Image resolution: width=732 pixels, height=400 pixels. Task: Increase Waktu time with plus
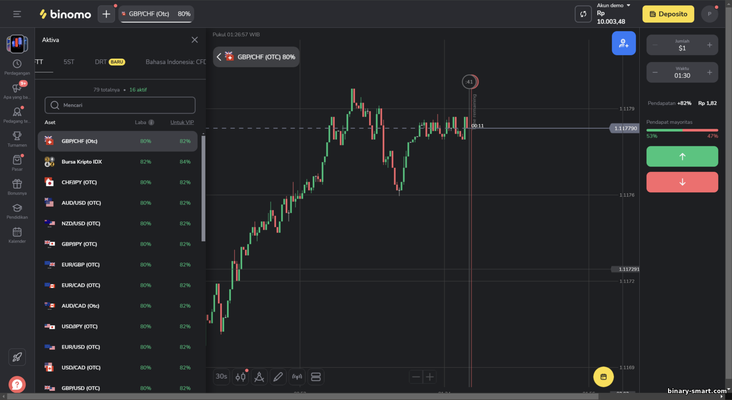coord(710,72)
